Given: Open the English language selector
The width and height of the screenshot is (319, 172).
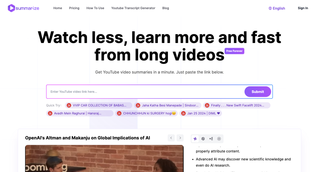Looking at the screenshot, I should click(x=277, y=8).
